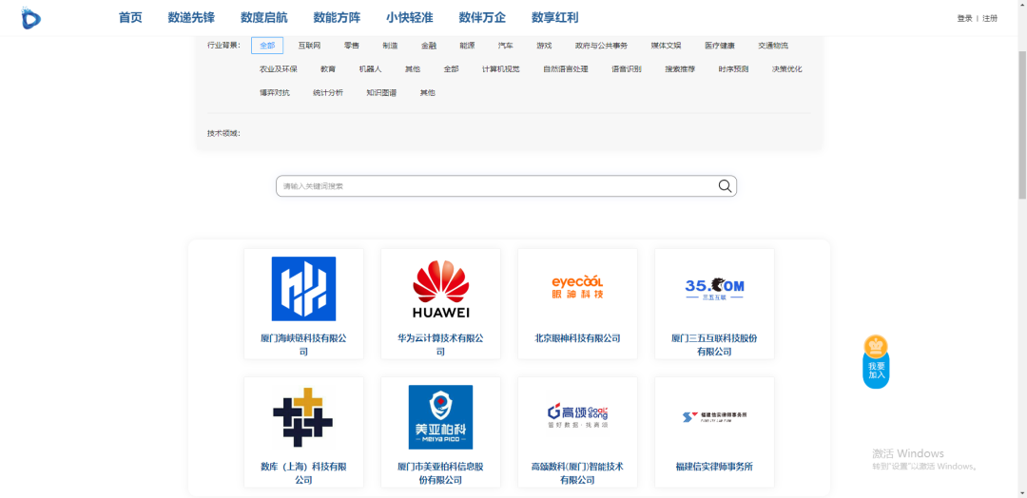This screenshot has width=1027, height=498.
Task: Filter by 政府与公共事务 industry
Action: click(601, 46)
